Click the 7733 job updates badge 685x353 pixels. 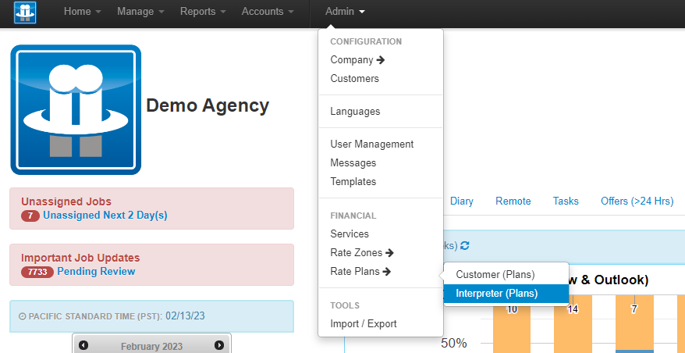(x=37, y=272)
